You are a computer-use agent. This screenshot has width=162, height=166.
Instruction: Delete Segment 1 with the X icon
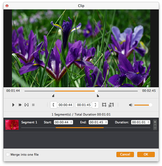pyautogui.click(x=155, y=122)
